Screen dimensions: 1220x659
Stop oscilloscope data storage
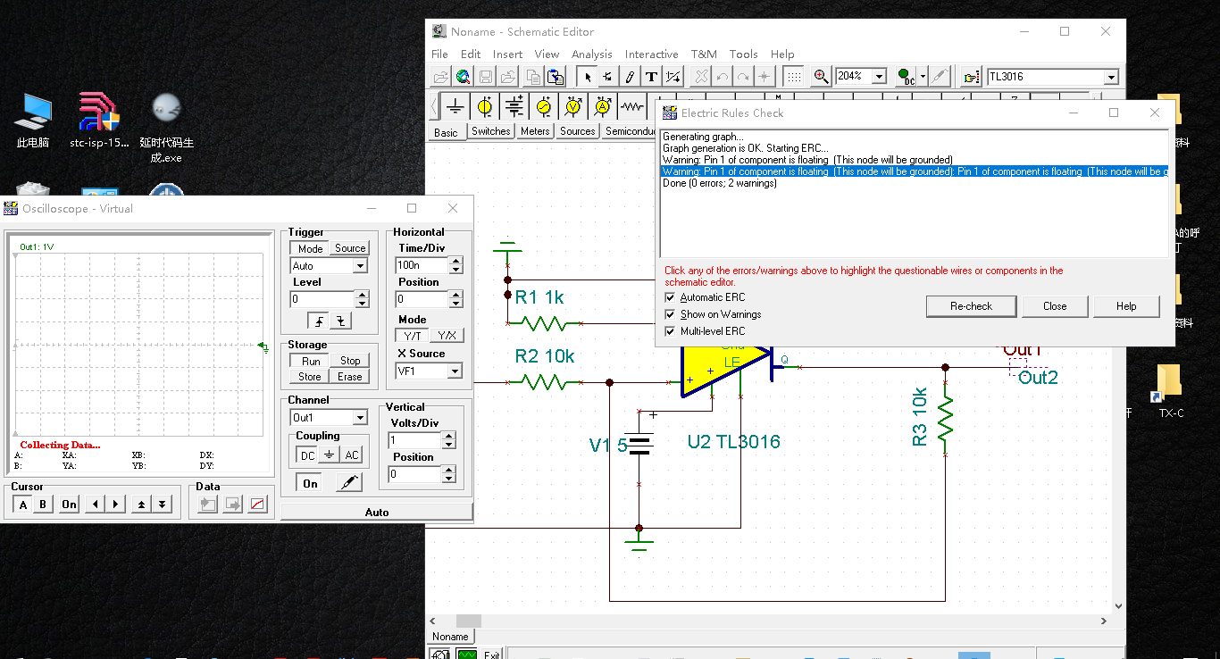pos(350,361)
